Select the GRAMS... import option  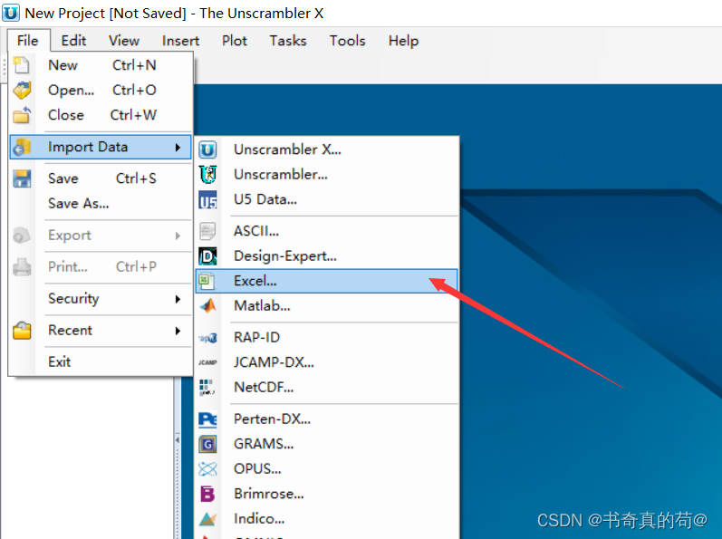(x=326, y=444)
